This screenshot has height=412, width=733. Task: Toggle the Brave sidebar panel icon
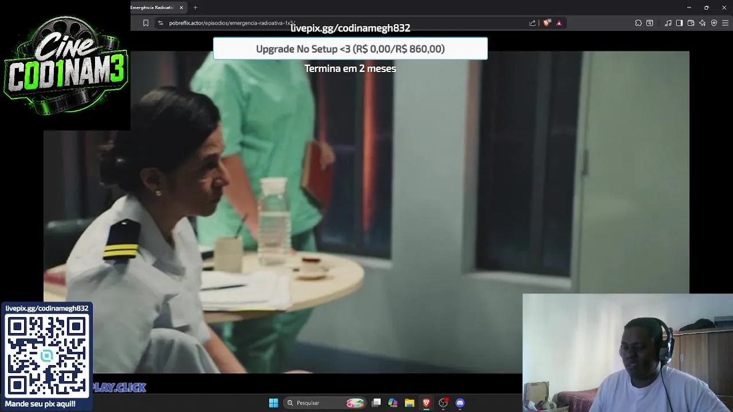[679, 23]
